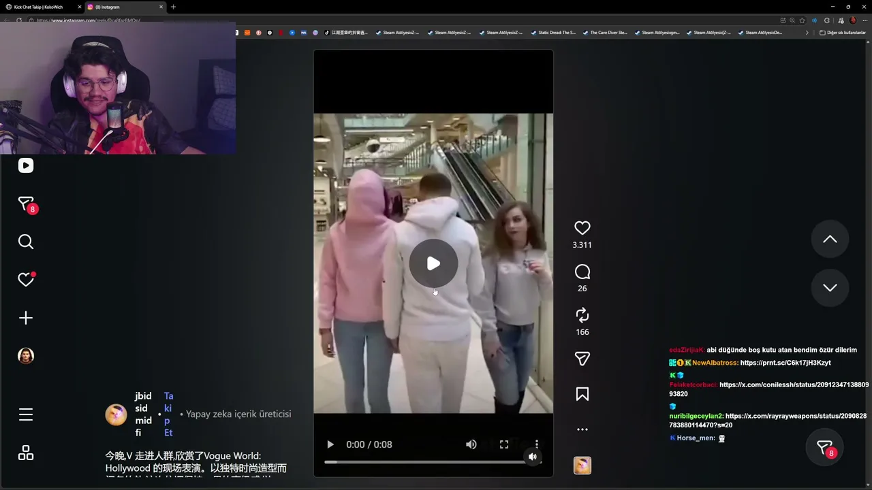This screenshot has height=490, width=872.
Task: Open a new browser tab
Action: (x=173, y=7)
